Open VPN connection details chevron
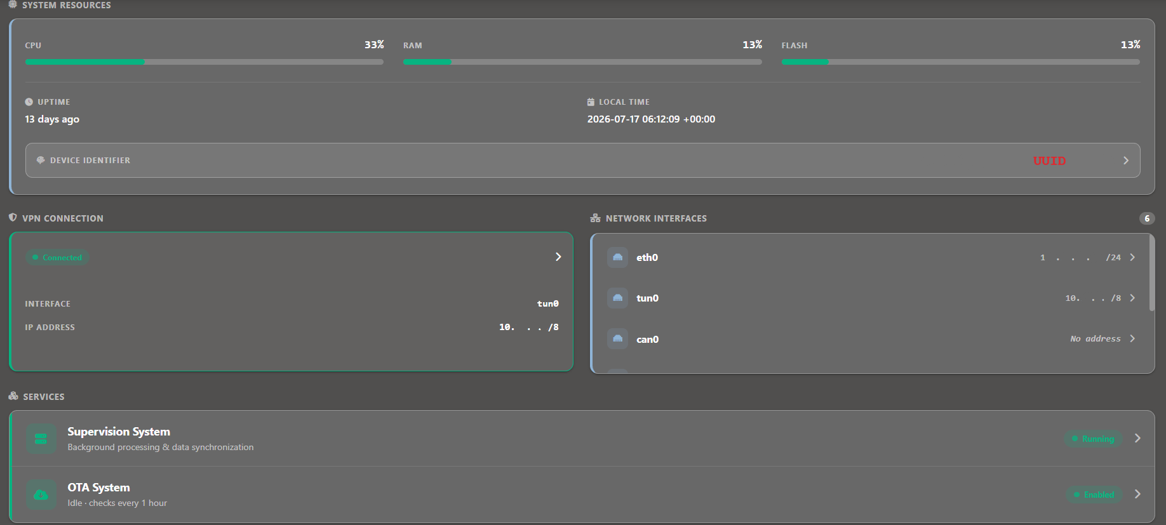 tap(558, 257)
